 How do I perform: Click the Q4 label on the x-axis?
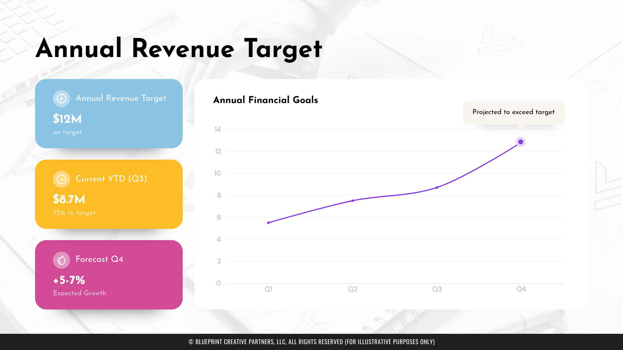[521, 289]
